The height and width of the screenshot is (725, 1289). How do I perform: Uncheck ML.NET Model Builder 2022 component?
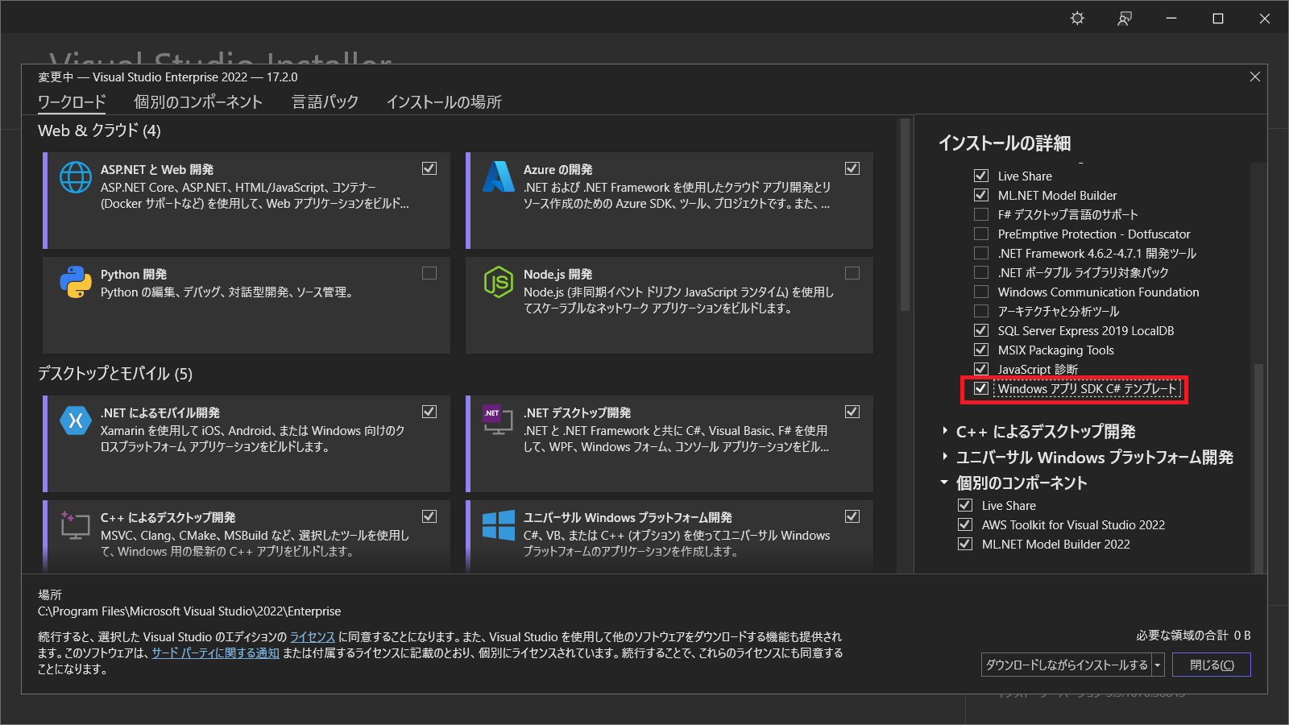click(x=965, y=544)
